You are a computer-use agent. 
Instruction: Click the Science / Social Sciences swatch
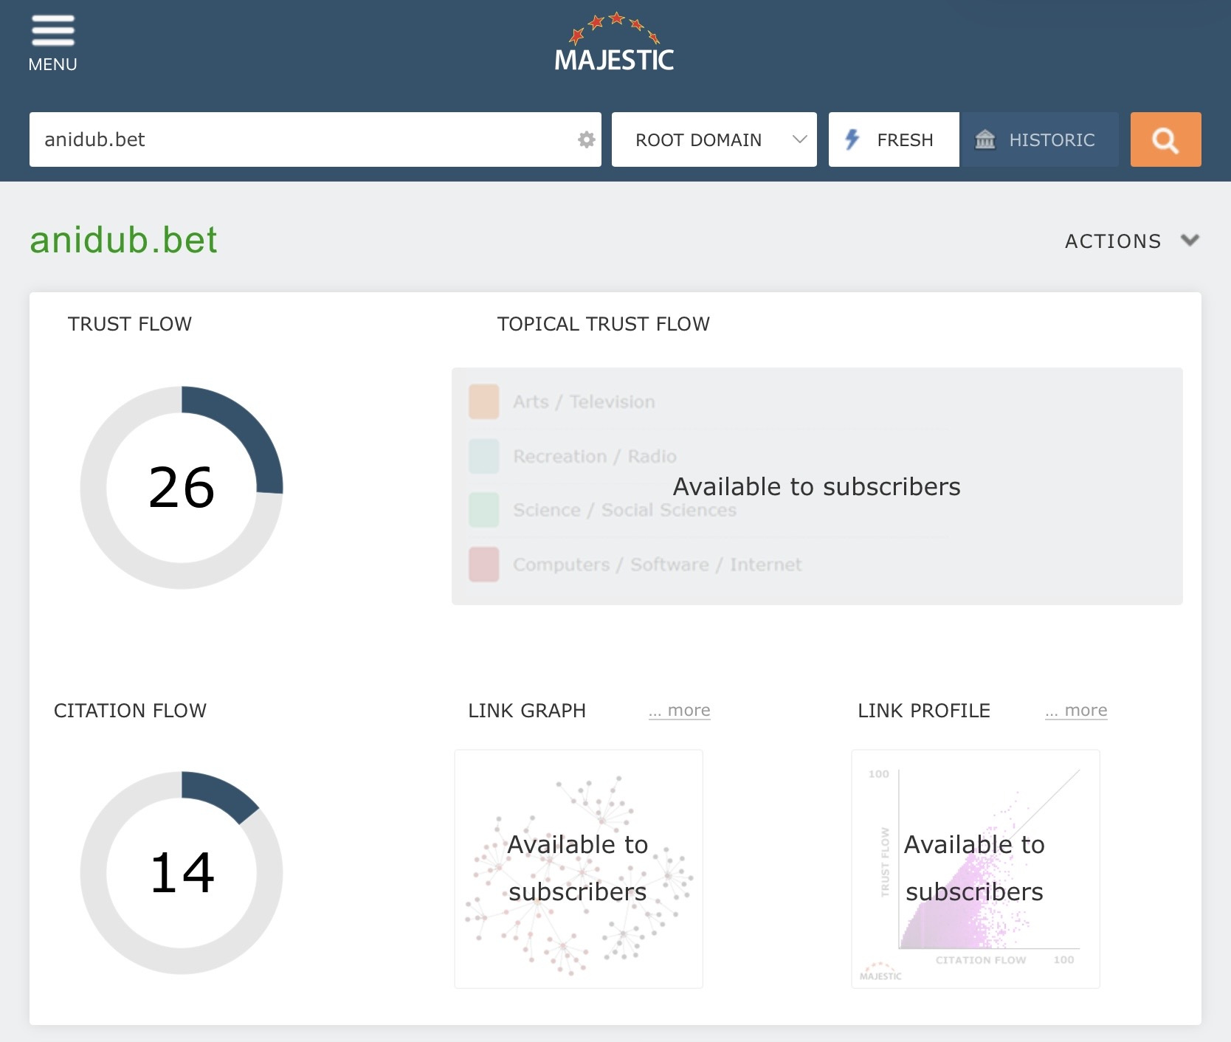(x=484, y=510)
